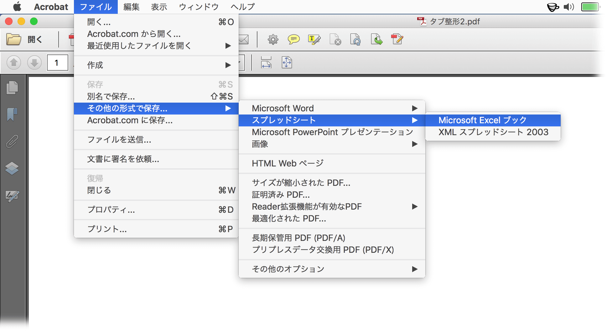Choose サイズが縮小された PDF...
Screen dimensions: 607x331
pos(332,183)
